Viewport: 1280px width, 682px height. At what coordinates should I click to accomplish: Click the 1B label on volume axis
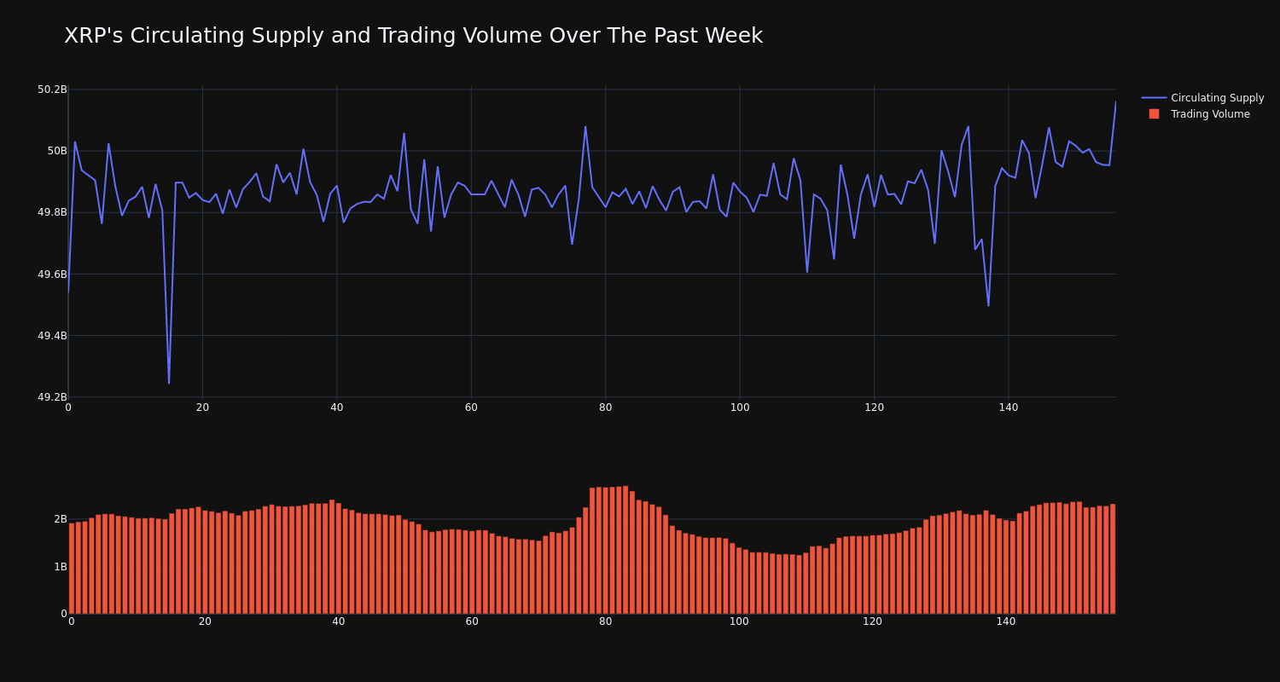click(x=61, y=567)
